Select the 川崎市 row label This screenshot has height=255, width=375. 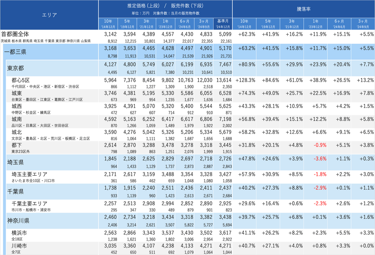19,246
